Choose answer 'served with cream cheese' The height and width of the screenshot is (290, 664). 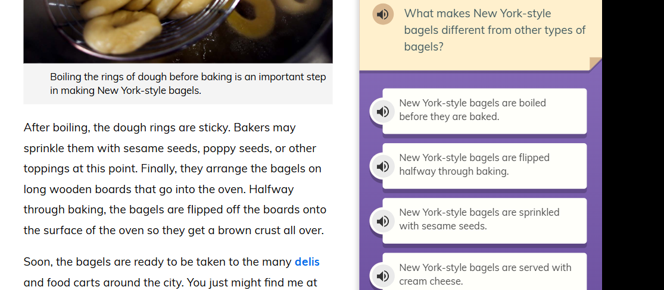coord(484,274)
